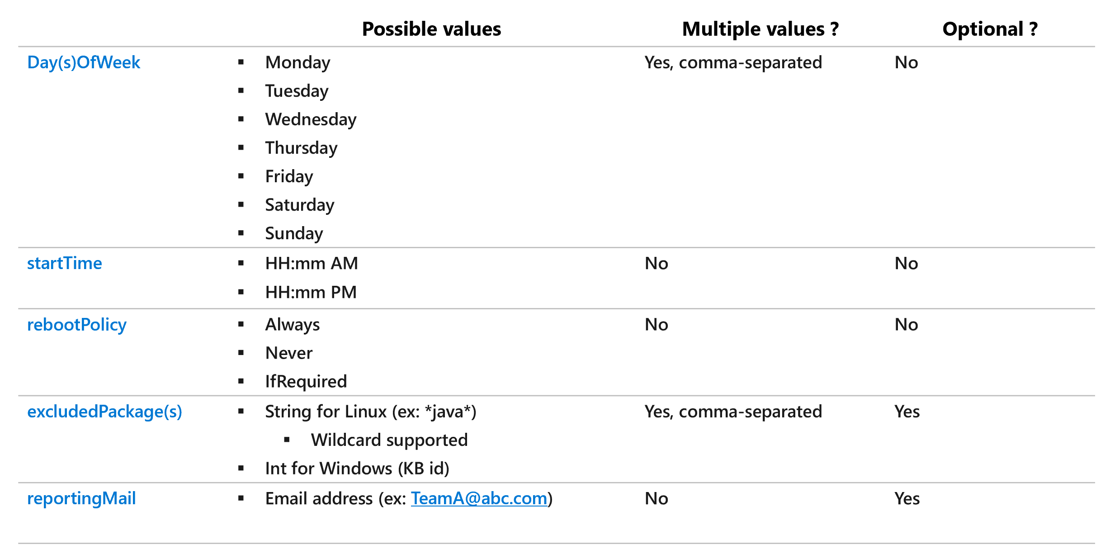Screen dimensions: 1105x549
Task: Select the Sunday list item
Action: pyautogui.click(x=294, y=233)
